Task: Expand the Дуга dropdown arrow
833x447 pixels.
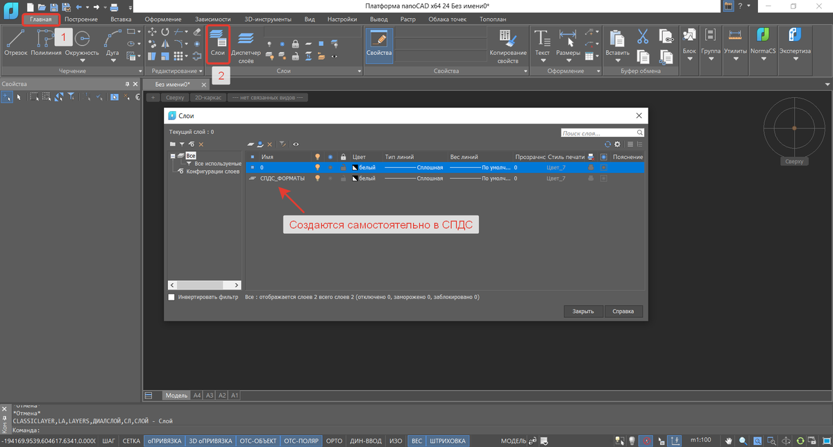Action: pyautogui.click(x=112, y=60)
